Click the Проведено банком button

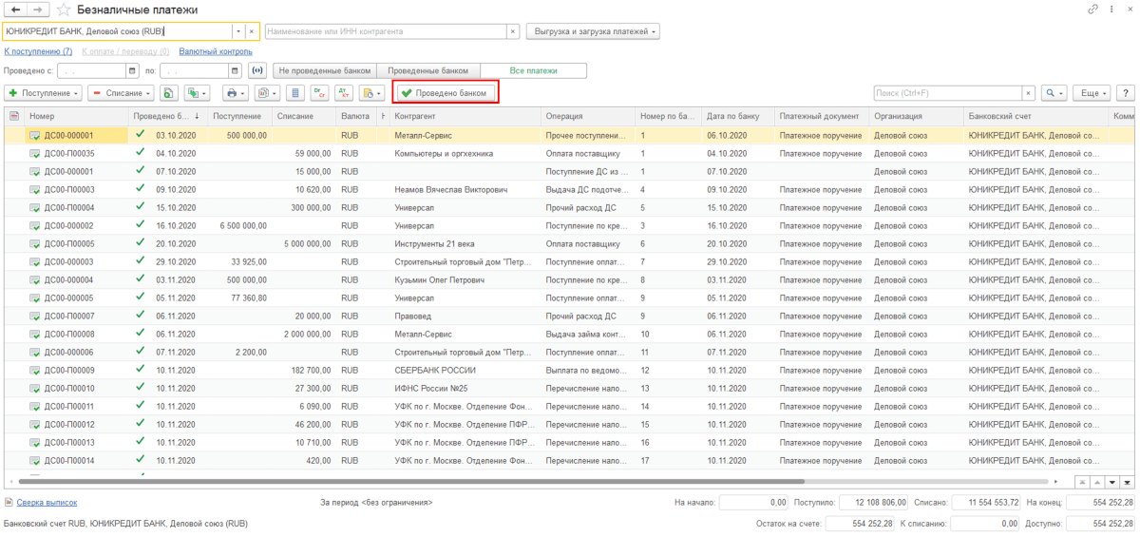445,93
